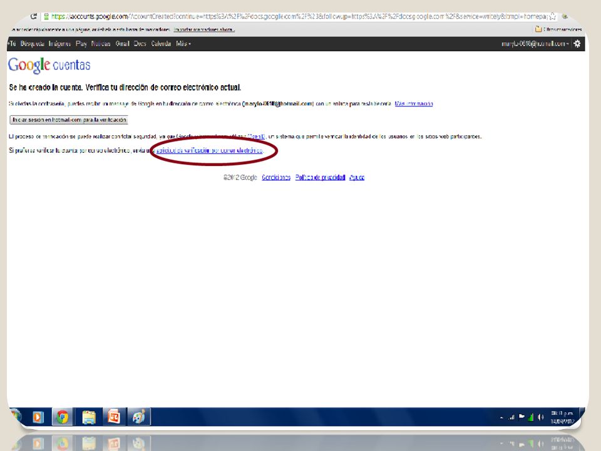Screen dimensions: 601x451
Task: Open Gmail in the Google bar
Action: [122, 44]
